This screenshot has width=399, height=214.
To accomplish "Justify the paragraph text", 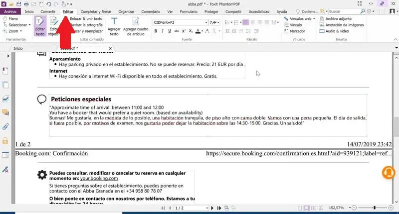I will click(x=266, y=22).
